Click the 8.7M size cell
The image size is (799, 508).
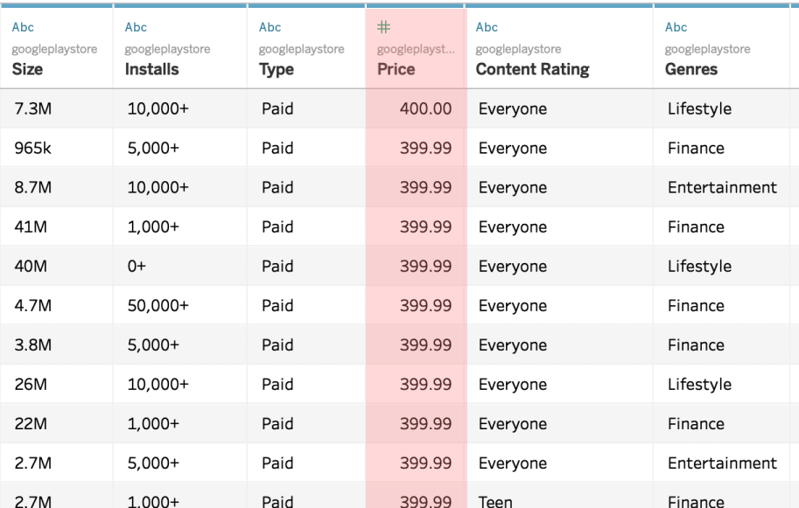(57, 187)
